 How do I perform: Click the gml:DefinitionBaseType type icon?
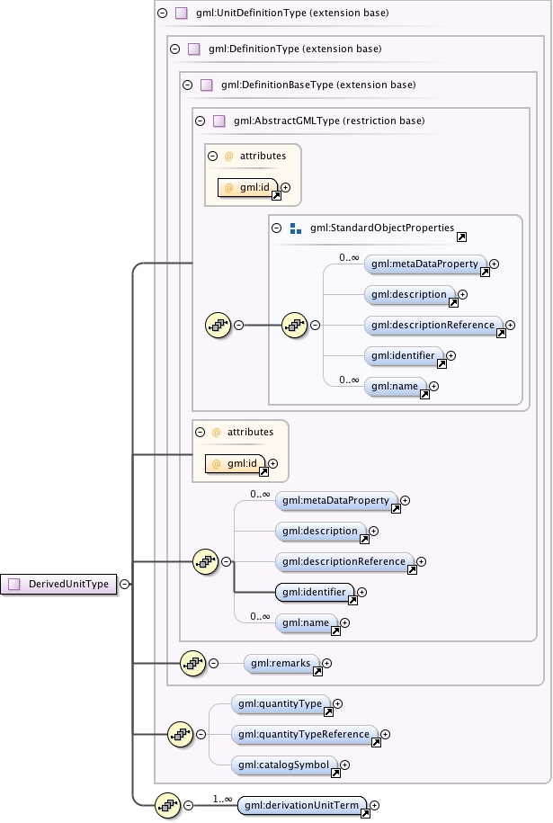[x=206, y=85]
